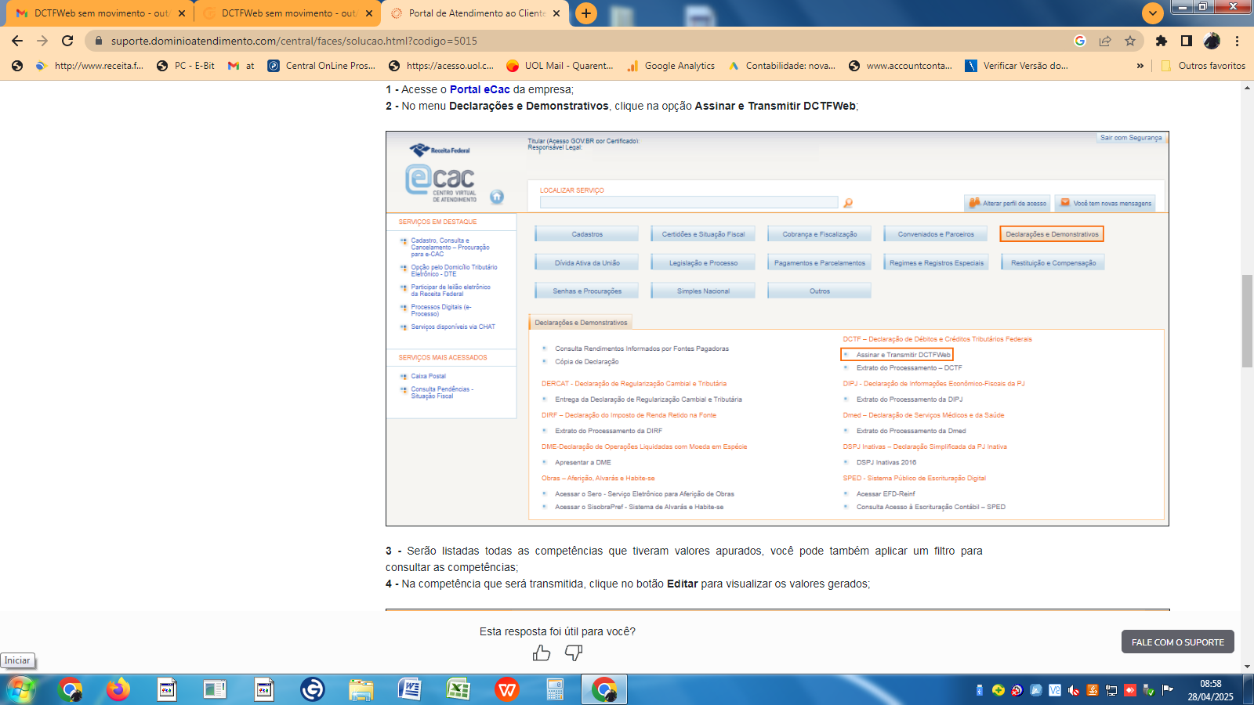
Task: Click the eCAC portal screenshot image
Action: (777, 328)
